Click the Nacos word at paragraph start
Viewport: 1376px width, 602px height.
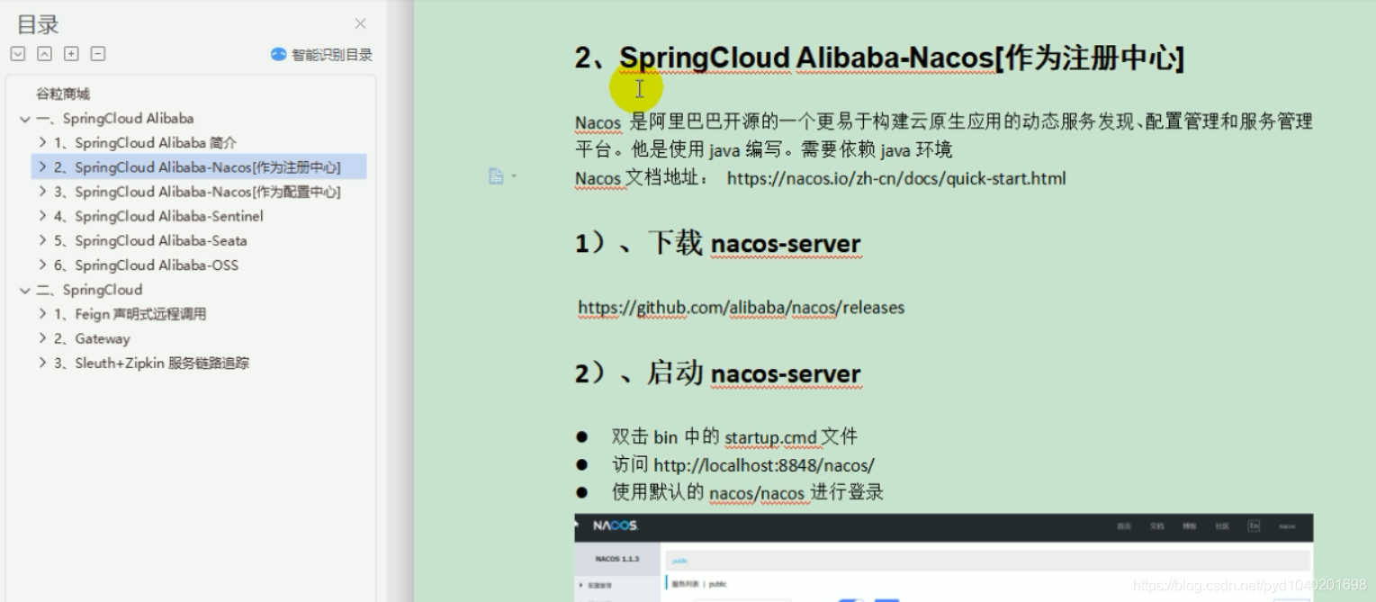point(598,122)
